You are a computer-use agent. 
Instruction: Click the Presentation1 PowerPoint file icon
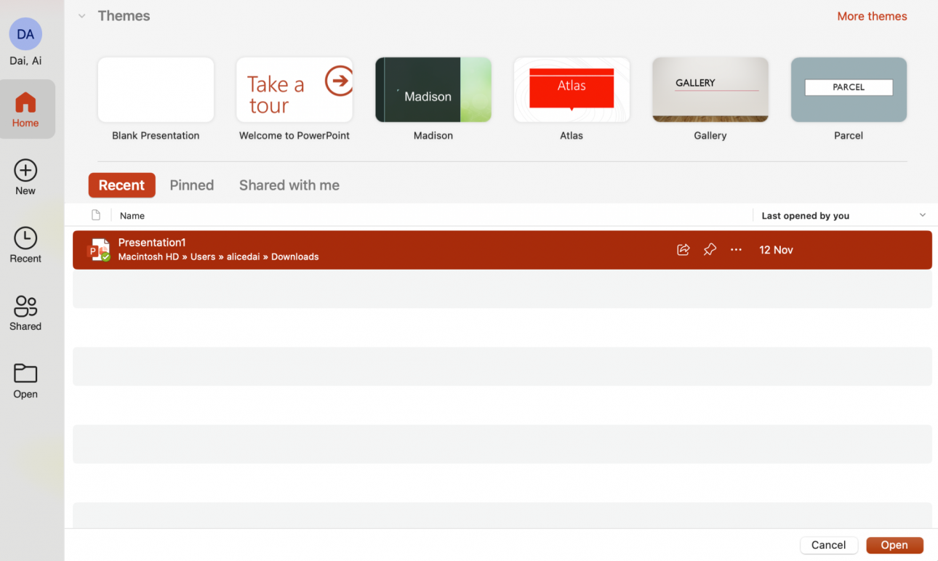point(99,250)
